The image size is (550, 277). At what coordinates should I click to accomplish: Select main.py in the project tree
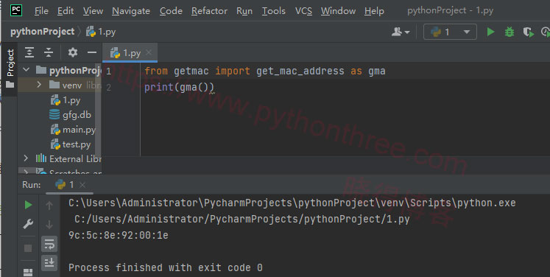pyautogui.click(x=73, y=130)
